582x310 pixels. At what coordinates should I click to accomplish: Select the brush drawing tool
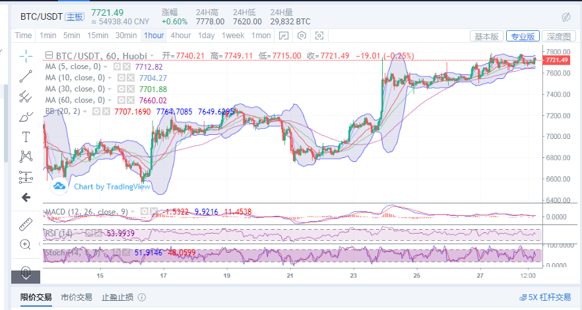click(26, 116)
